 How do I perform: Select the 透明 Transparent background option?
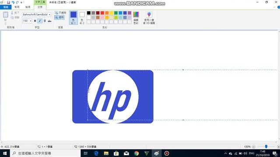tap(59, 17)
